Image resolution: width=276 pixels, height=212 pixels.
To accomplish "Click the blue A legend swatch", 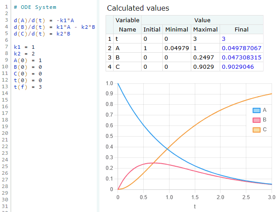I will click(256, 110).
